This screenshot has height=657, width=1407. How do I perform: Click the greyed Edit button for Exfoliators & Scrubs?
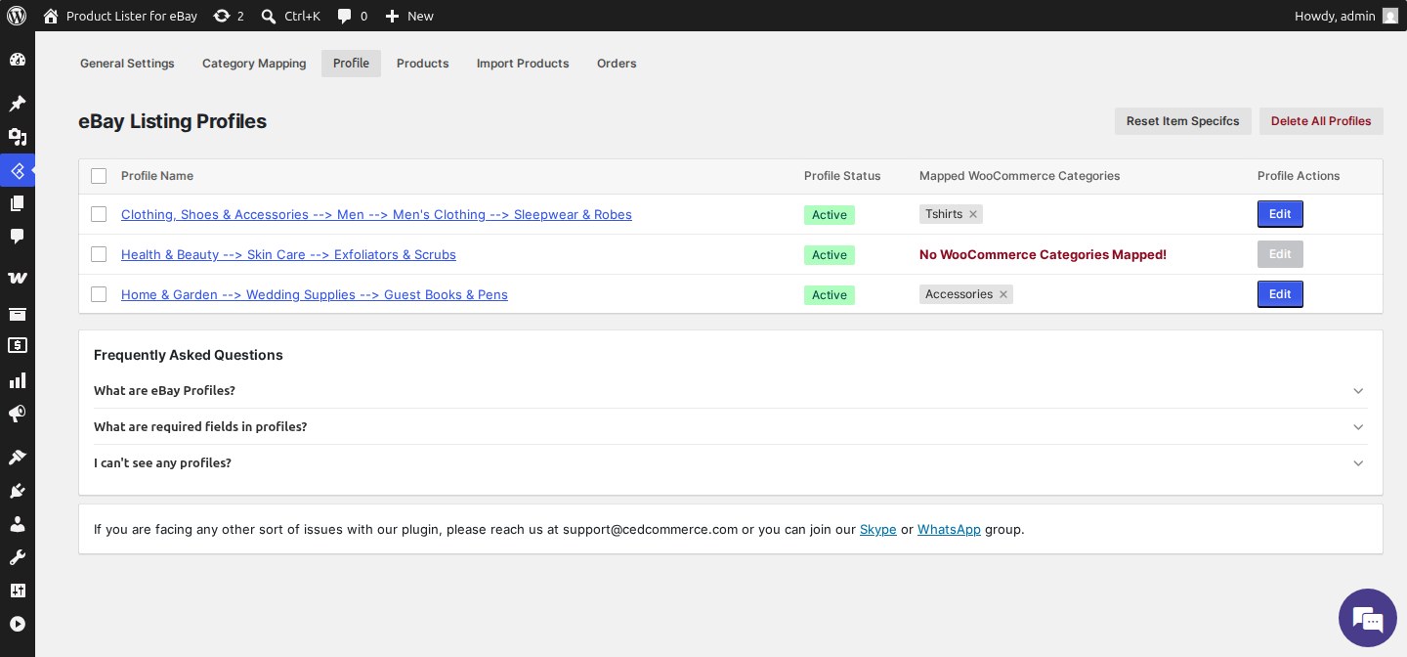[x=1280, y=254]
